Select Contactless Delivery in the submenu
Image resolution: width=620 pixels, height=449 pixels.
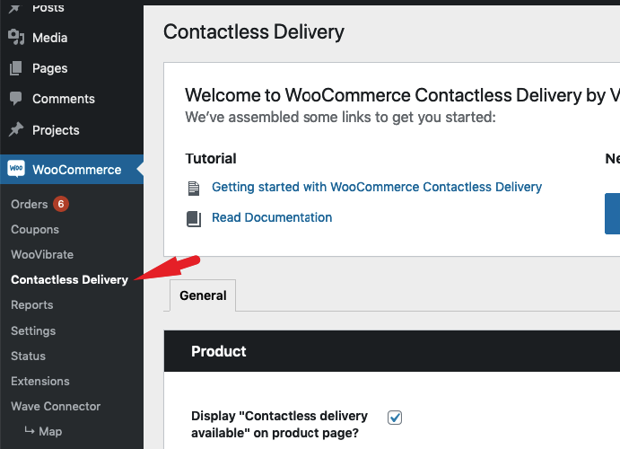pos(70,279)
